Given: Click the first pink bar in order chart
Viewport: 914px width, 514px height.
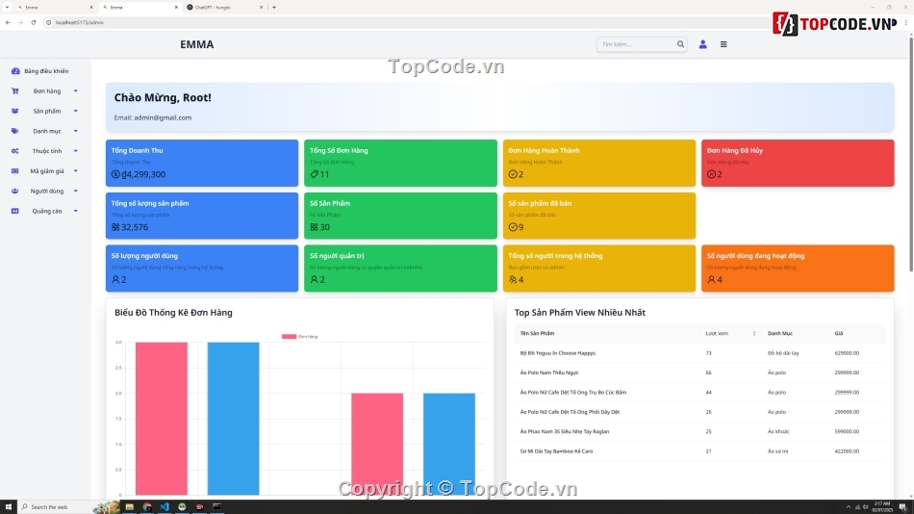Looking at the screenshot, I should (161, 418).
